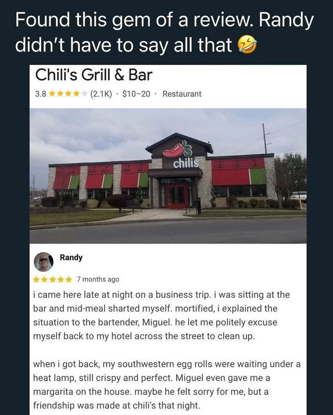Click the southwestern egg rolls paragraph
The width and height of the screenshot is (333, 415).
coord(167,385)
